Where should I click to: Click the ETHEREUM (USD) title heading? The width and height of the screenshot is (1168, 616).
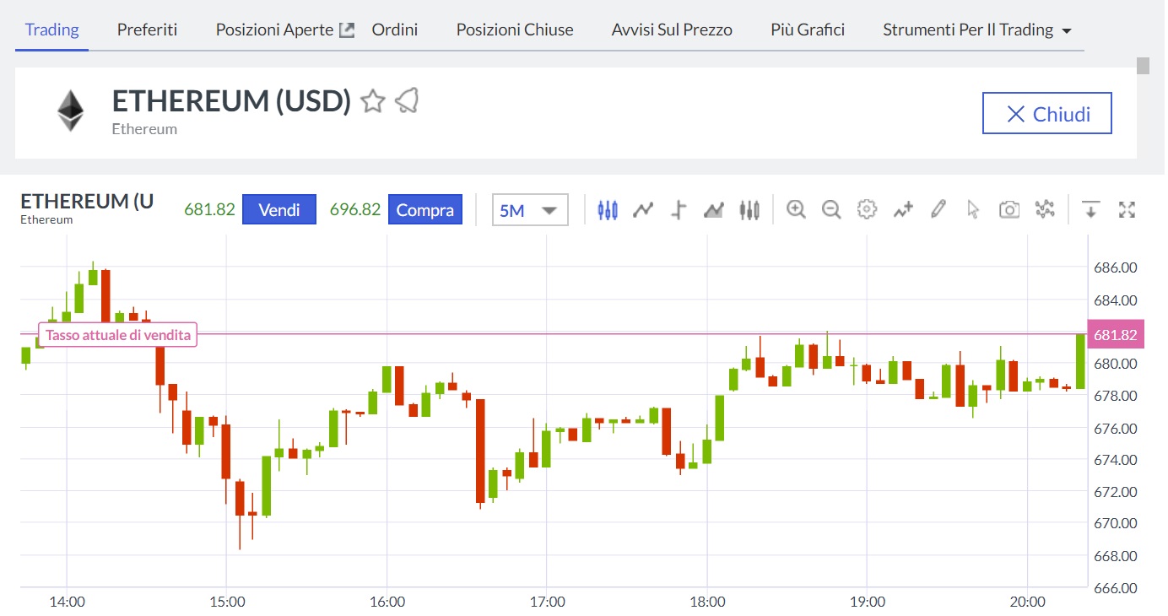tap(231, 101)
